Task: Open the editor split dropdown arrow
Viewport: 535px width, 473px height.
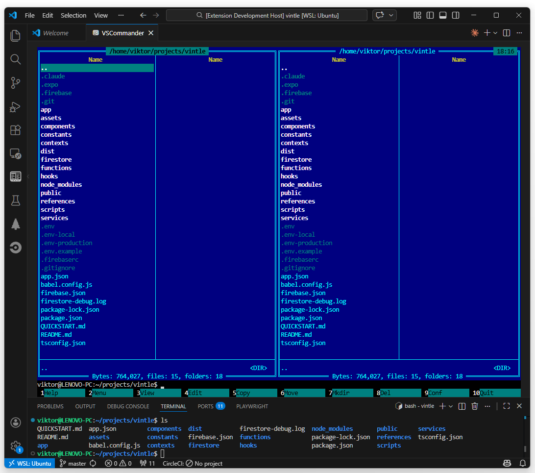Action: [x=495, y=33]
